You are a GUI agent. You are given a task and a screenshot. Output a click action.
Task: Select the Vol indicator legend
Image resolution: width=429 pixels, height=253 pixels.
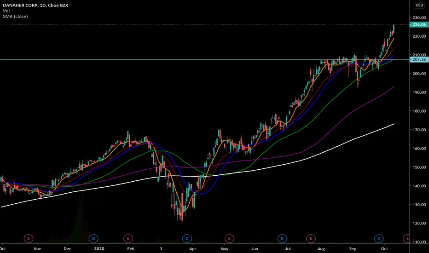tap(6, 11)
